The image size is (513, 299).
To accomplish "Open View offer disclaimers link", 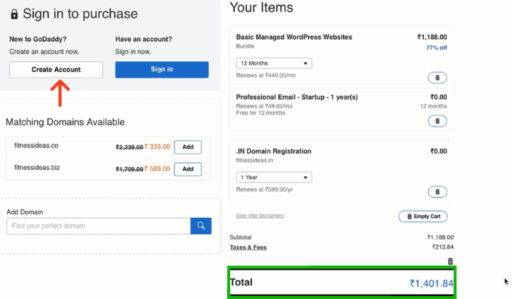I will click(260, 215).
